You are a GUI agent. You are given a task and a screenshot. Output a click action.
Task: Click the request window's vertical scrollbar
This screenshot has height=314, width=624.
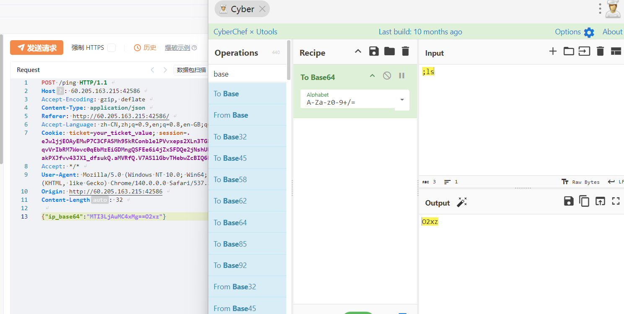click(x=2, y=99)
